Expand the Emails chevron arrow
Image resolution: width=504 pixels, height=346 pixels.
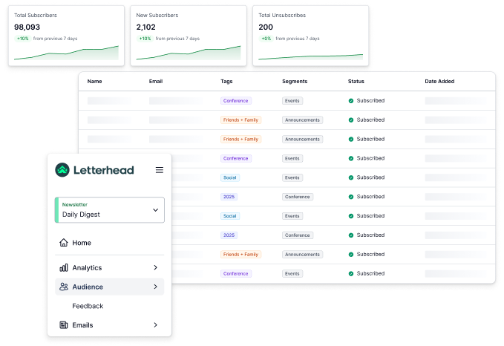(156, 324)
